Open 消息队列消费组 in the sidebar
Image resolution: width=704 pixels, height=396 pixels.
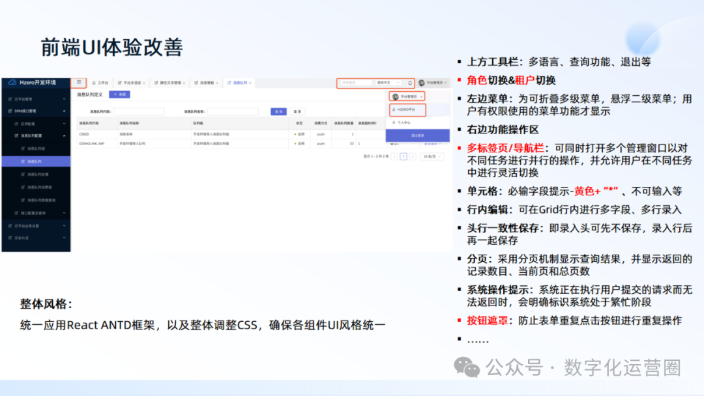point(36,188)
